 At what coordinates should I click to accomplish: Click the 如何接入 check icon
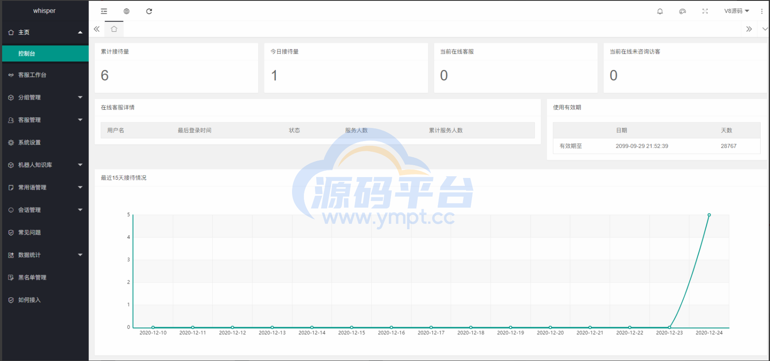pyautogui.click(x=11, y=300)
